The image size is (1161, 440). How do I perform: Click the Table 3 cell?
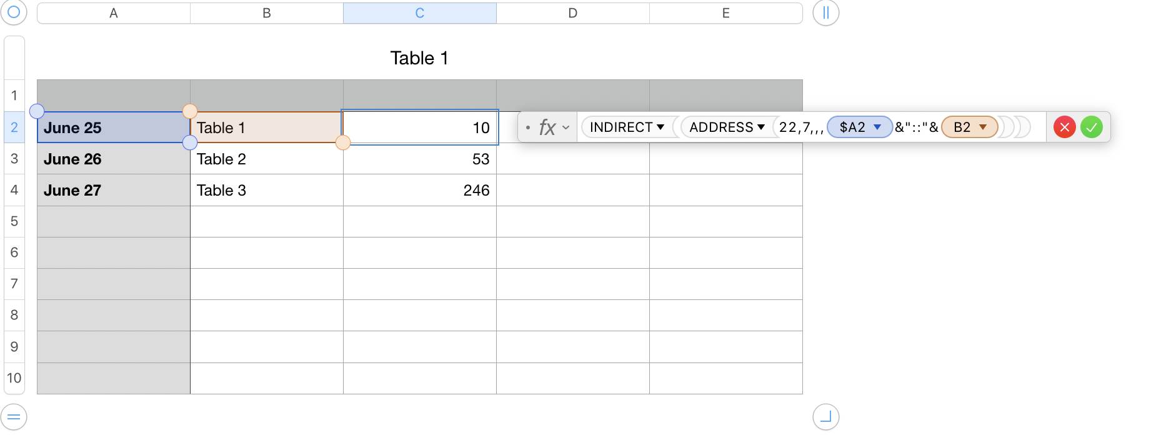coord(267,190)
